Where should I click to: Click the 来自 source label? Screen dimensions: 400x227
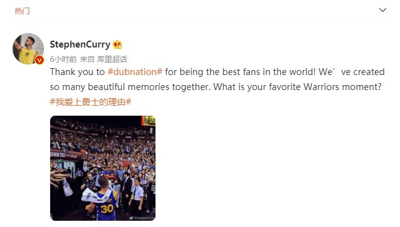[87, 59]
